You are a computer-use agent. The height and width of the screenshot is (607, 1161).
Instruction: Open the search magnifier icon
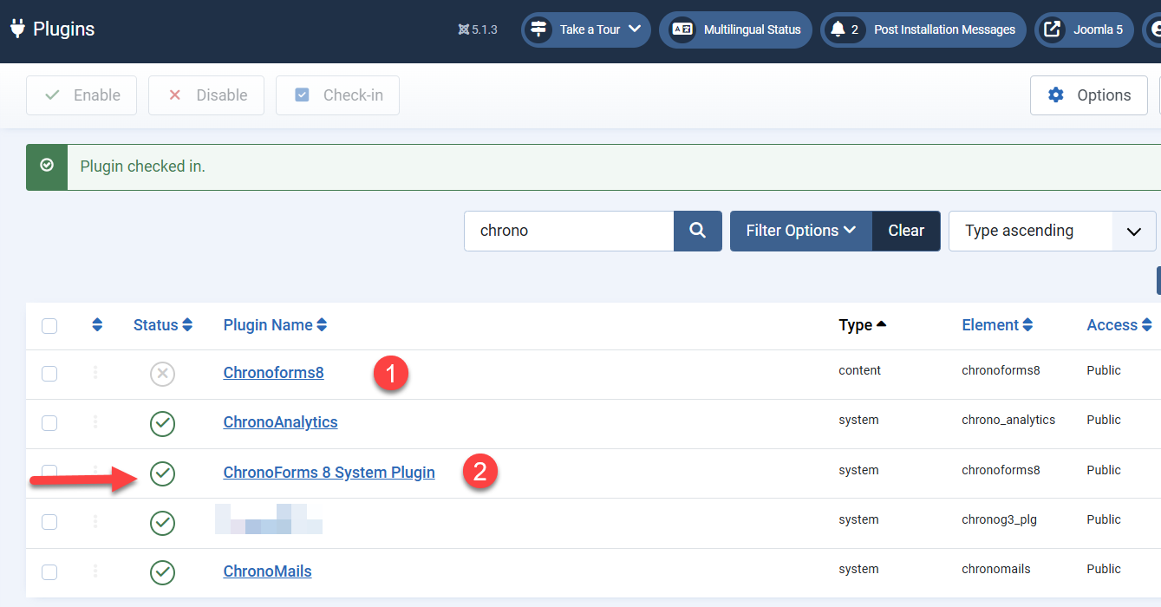(697, 231)
